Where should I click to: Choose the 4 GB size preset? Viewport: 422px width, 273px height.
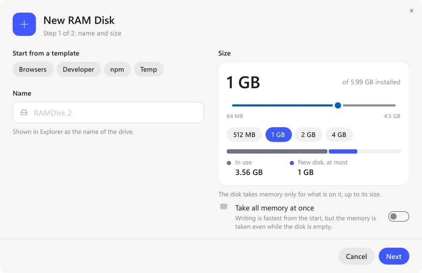(x=339, y=135)
